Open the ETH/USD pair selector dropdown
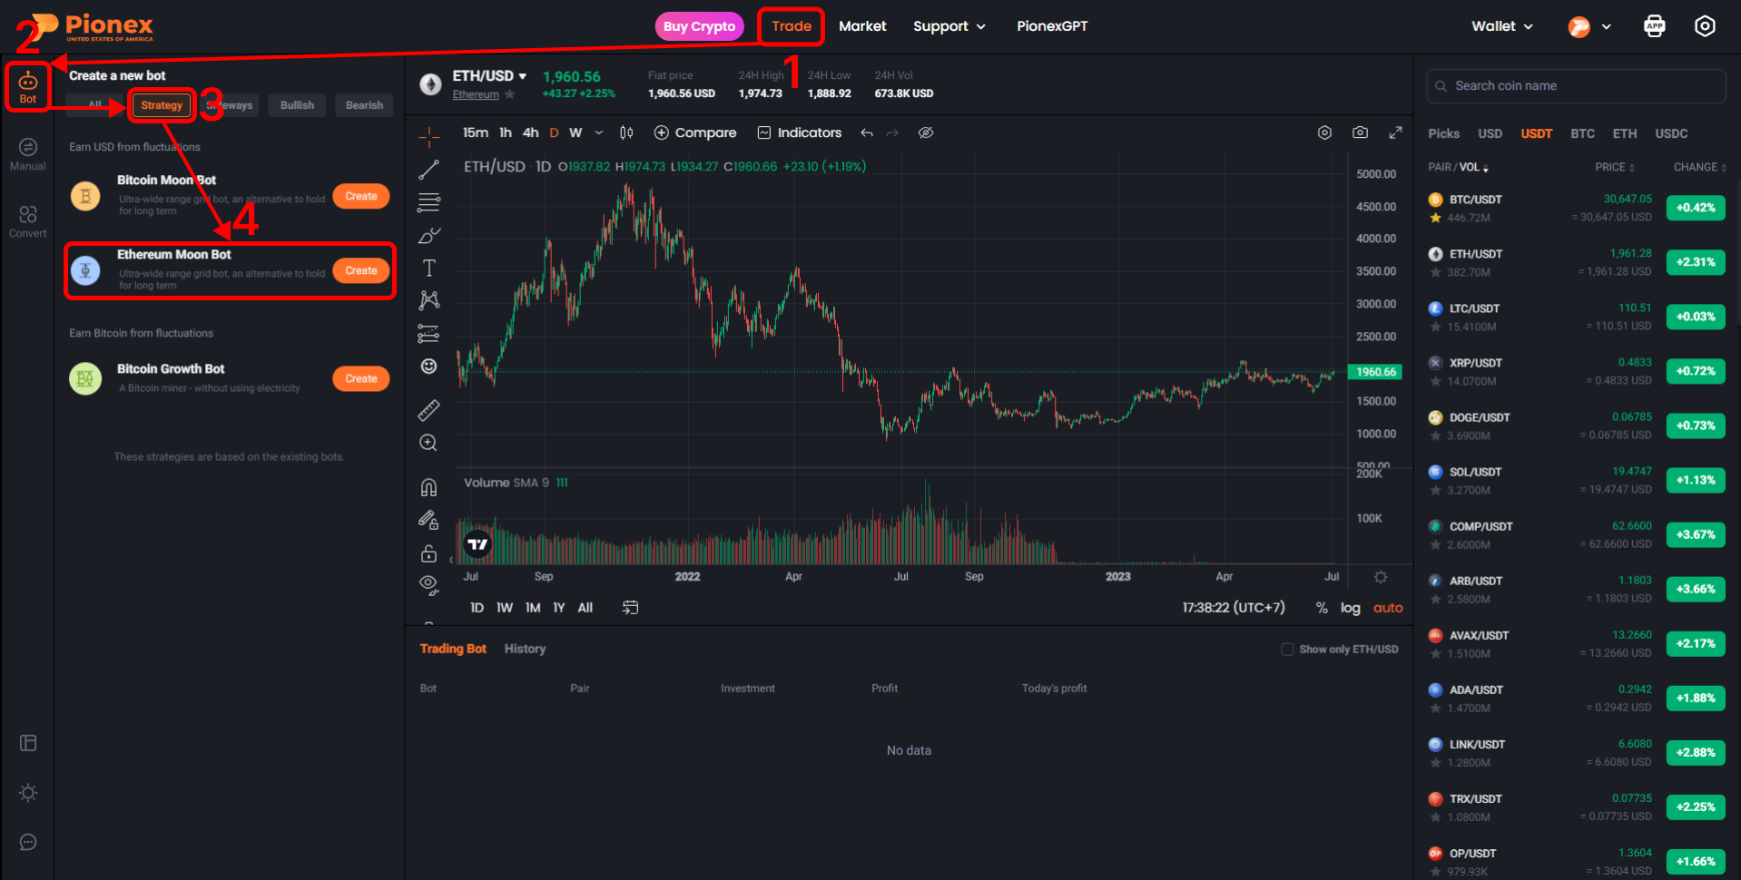Viewport: 1741px width, 880px height. (487, 75)
